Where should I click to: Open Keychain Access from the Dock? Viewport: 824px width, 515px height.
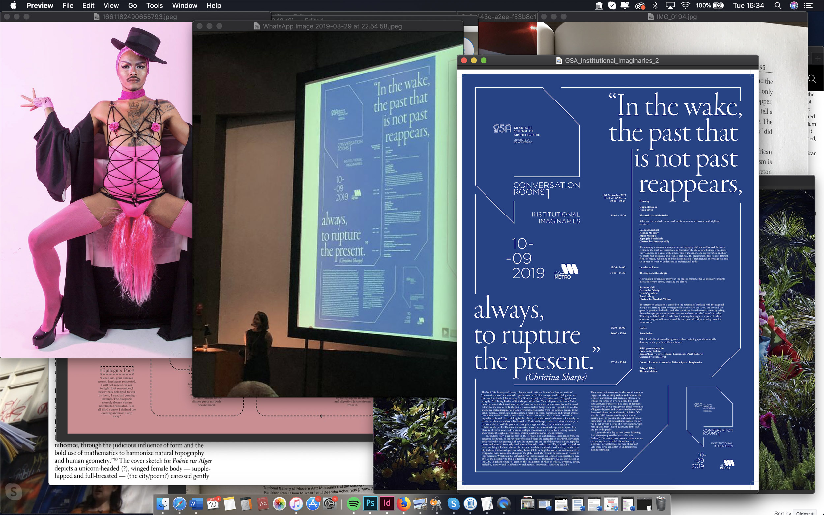[x=437, y=503]
